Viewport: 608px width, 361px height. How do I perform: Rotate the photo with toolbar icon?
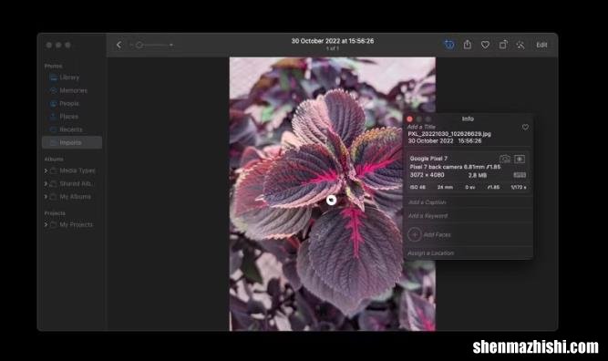pos(503,45)
